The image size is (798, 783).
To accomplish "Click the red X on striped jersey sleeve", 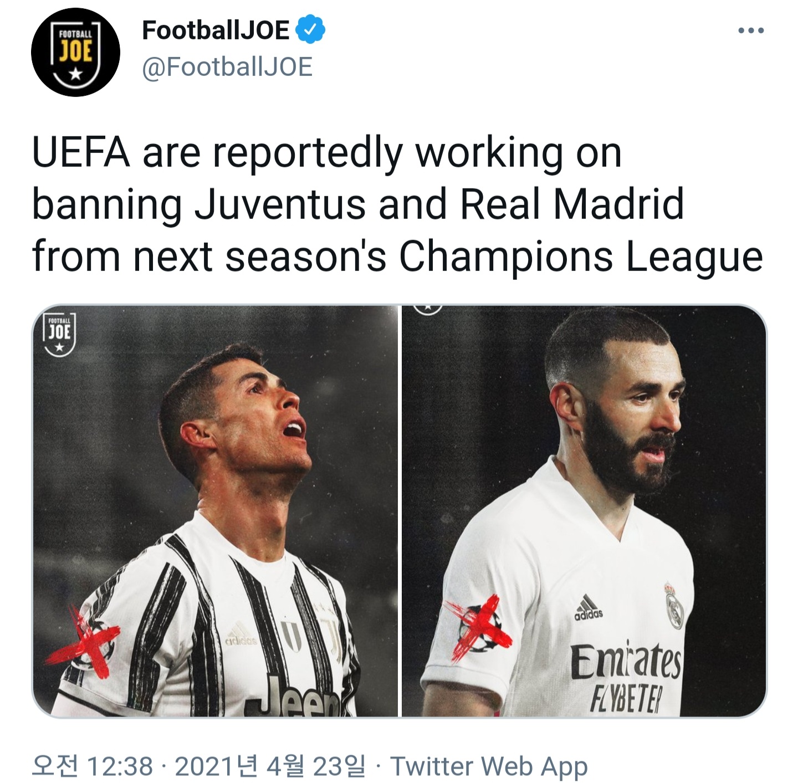I will (x=84, y=642).
